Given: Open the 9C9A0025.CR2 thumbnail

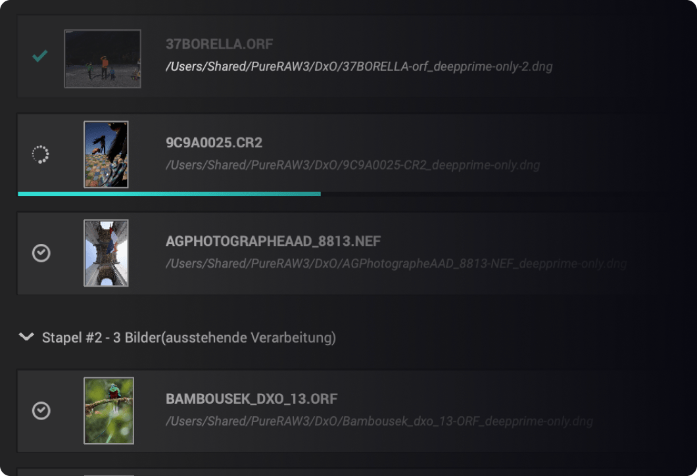Looking at the screenshot, I should 107,155.
